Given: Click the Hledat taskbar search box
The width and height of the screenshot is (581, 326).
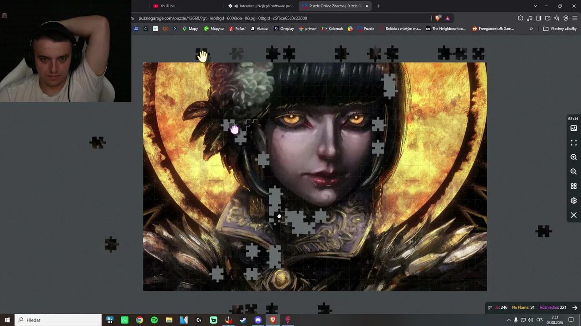Looking at the screenshot, I should (x=58, y=320).
